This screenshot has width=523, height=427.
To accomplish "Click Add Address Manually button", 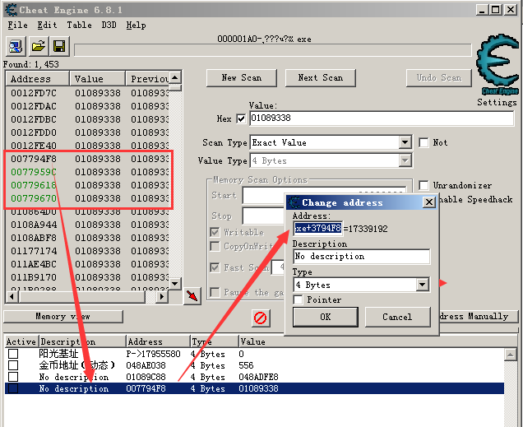I will 478,316.
